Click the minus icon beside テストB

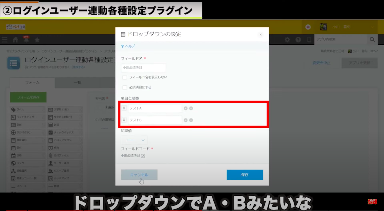191,120
